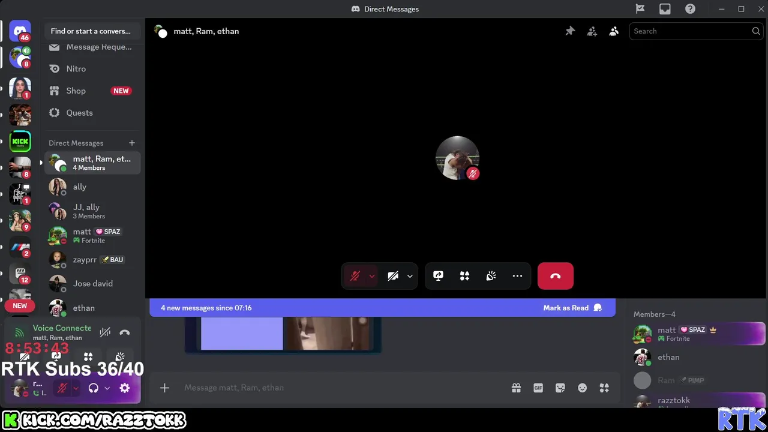Open more call options ellipsis
This screenshot has height=432, width=768.
[517, 276]
